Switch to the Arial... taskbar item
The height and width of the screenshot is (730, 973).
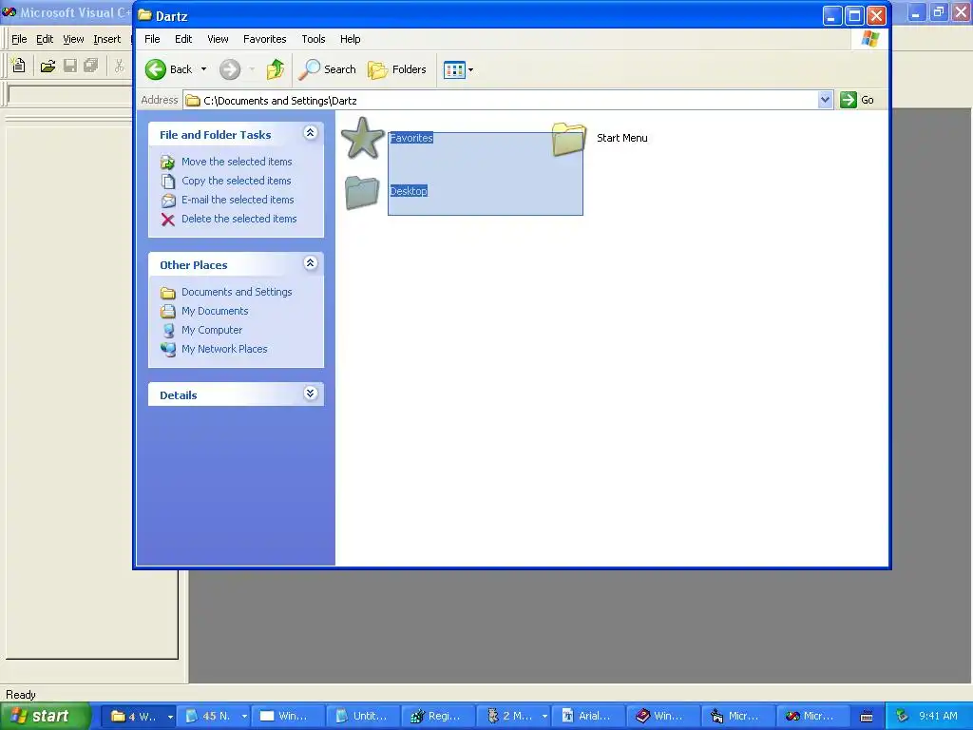[587, 717]
